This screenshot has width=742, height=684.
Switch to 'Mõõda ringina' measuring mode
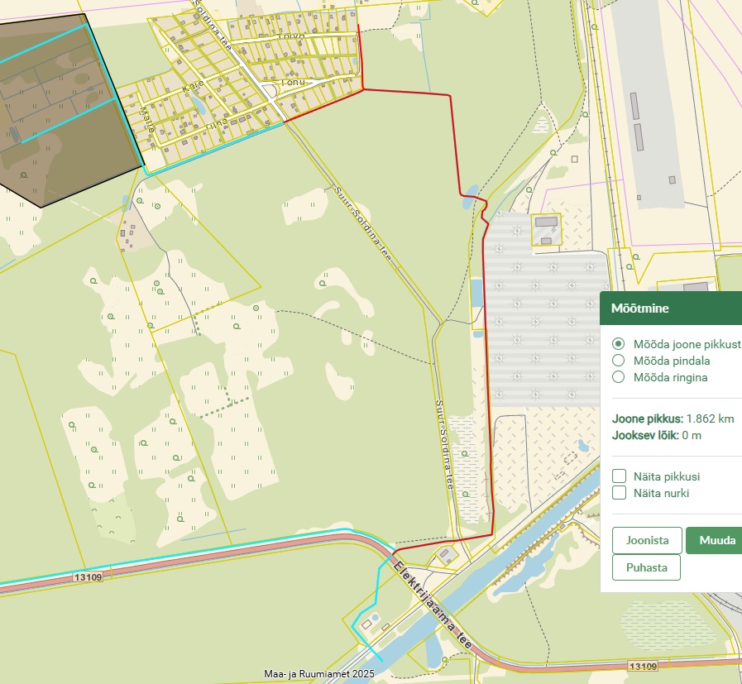618,378
